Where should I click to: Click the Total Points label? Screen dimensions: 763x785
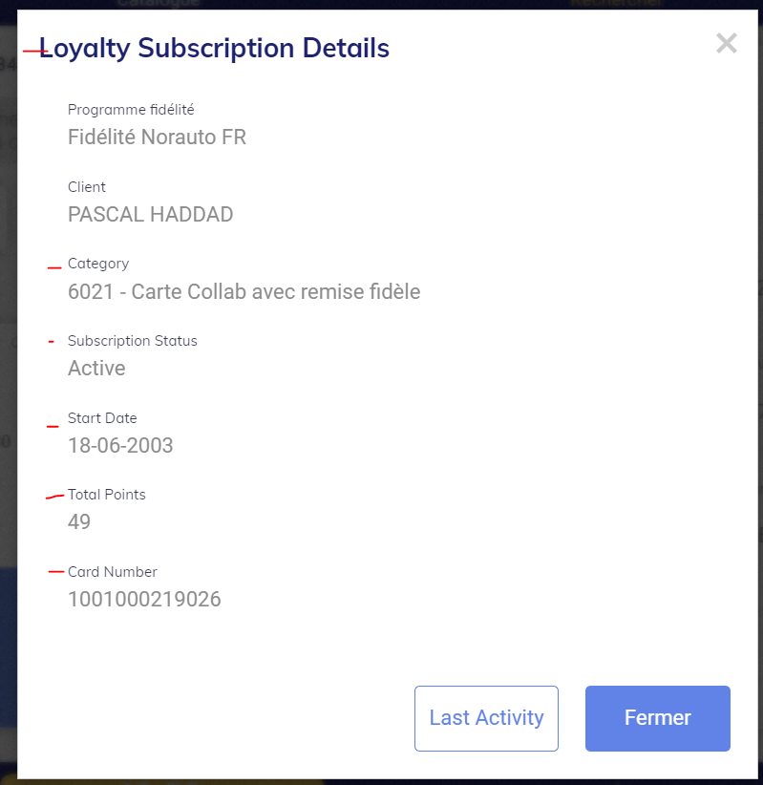click(107, 495)
